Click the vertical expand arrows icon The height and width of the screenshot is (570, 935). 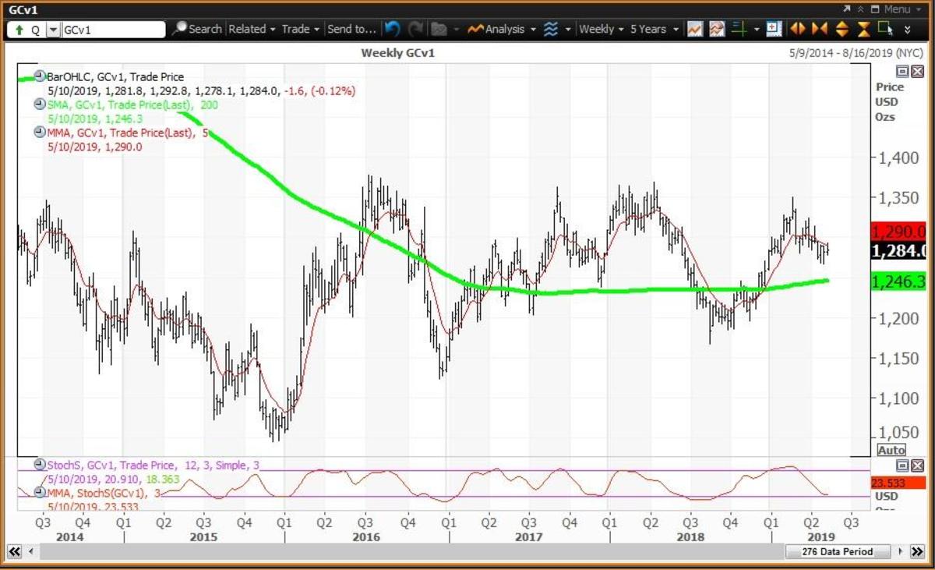[841, 29]
